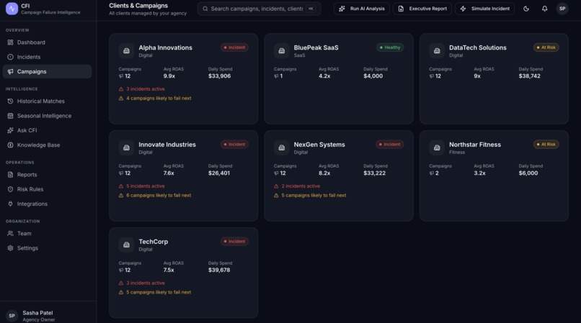Click the Clients & Campaigns page title
This screenshot has width=581, height=323.
pos(138,6)
